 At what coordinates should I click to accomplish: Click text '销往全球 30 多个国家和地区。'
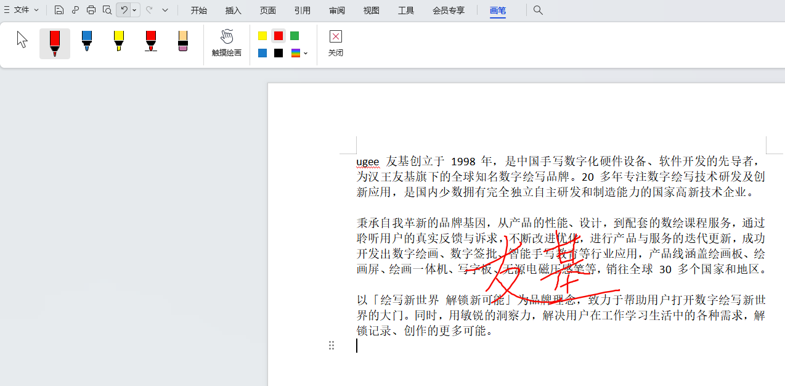click(686, 269)
